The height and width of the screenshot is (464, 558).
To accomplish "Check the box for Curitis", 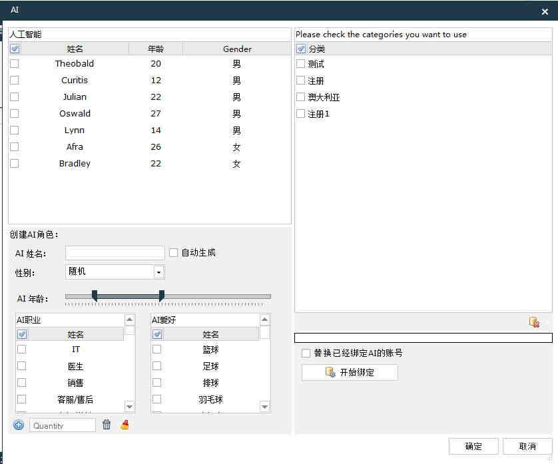I will [15, 81].
